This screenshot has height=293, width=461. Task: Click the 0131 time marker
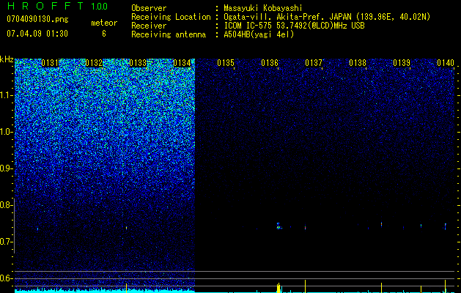coord(50,63)
